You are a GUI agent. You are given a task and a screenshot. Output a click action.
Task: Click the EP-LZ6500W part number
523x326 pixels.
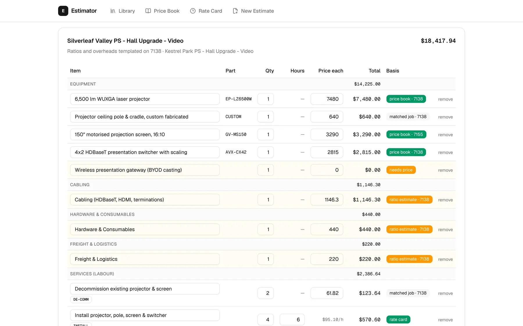coord(239,99)
